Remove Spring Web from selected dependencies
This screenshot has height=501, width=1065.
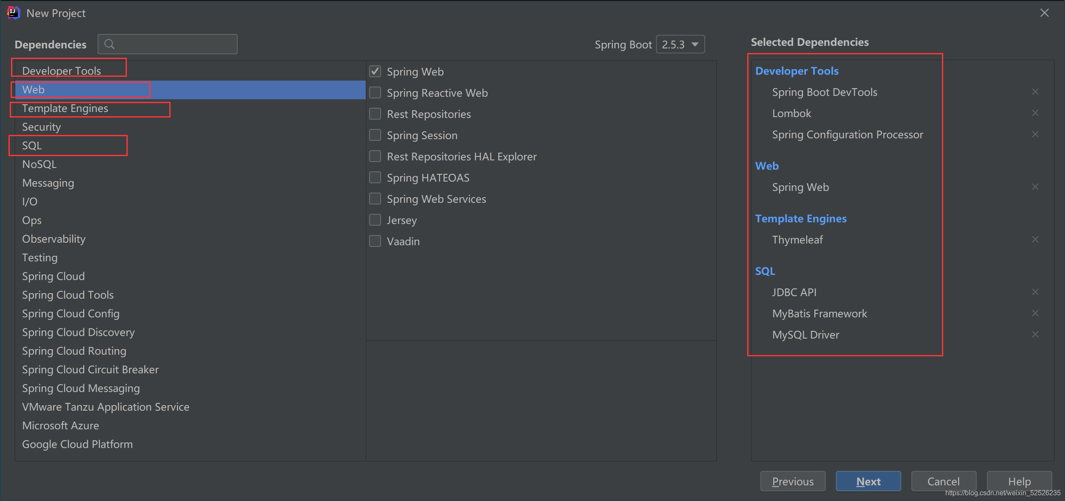click(x=1035, y=187)
